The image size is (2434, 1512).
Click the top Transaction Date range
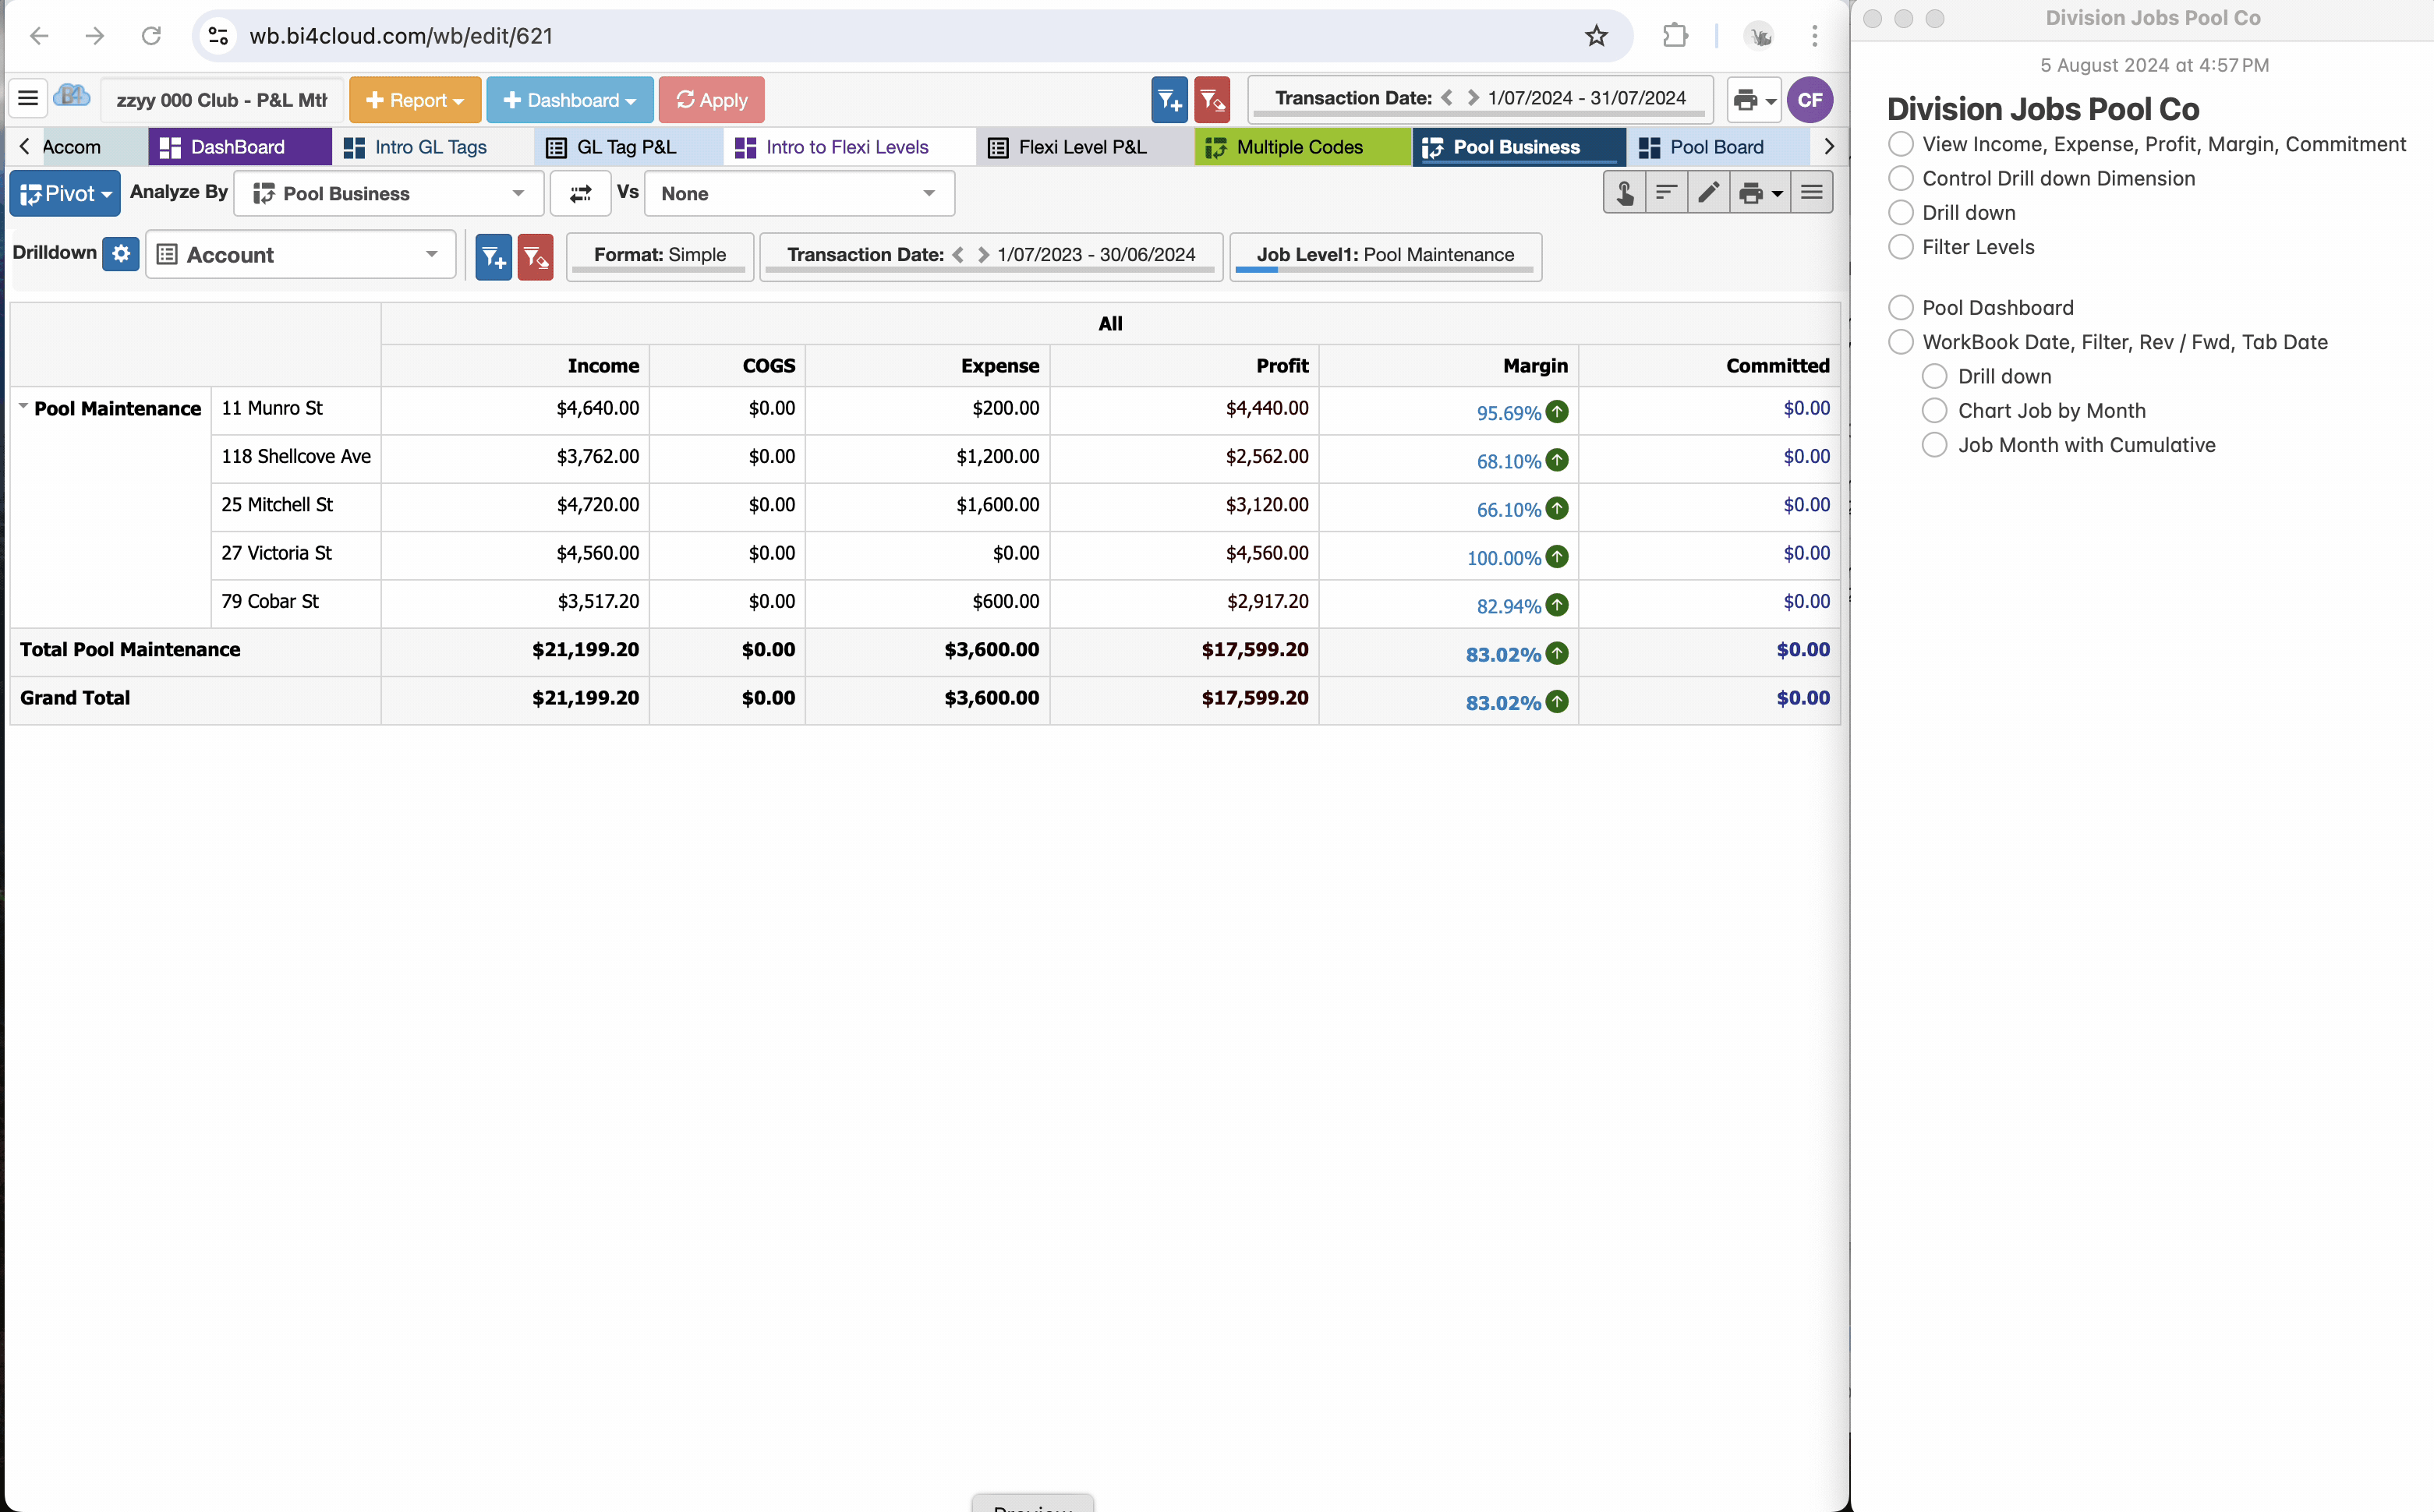point(1586,98)
